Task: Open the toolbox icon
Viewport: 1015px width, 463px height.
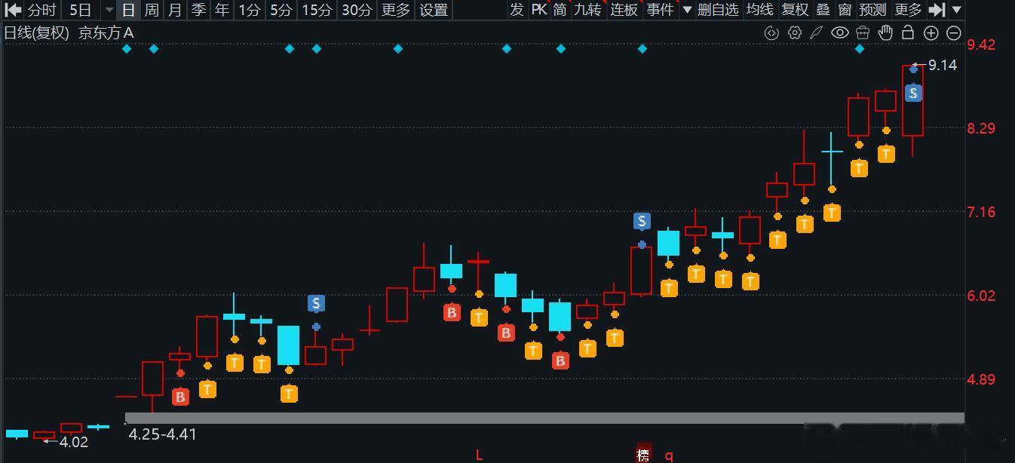Action: click(x=863, y=32)
